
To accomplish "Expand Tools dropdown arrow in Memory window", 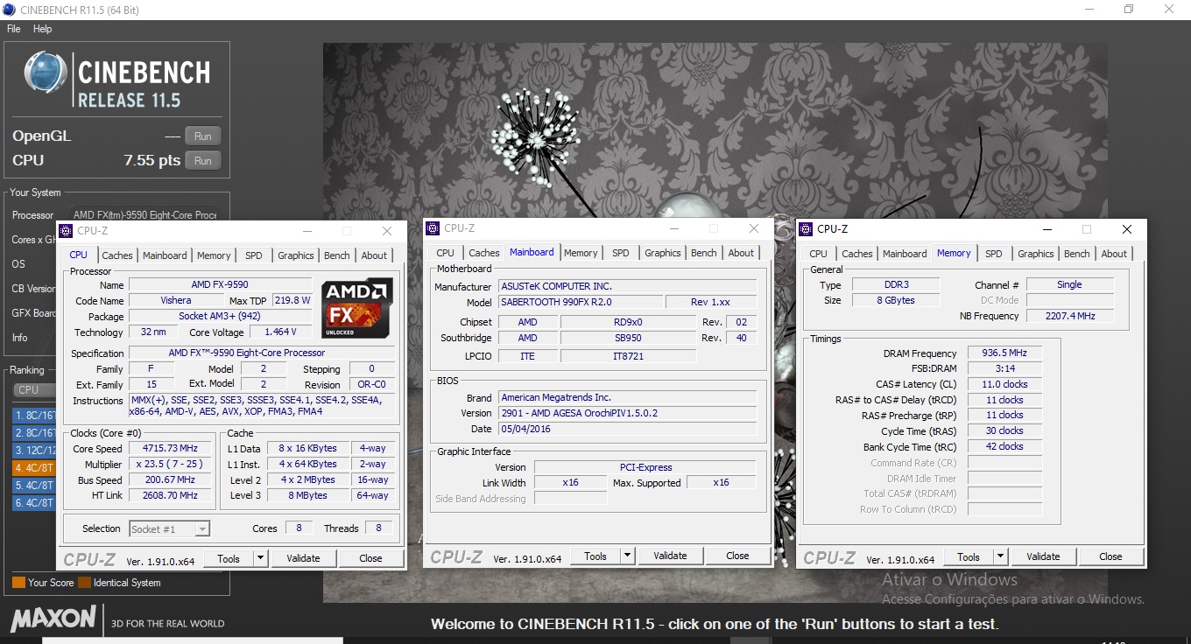I will [1001, 556].
